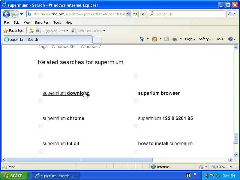Open the supermium 64 bit related search

[61, 144]
